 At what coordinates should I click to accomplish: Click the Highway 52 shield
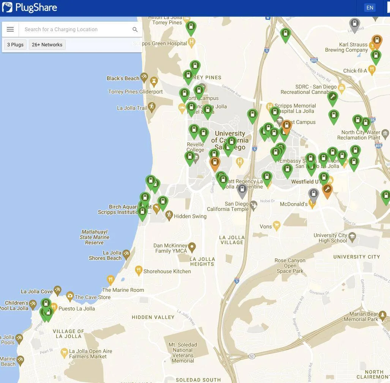252,356
